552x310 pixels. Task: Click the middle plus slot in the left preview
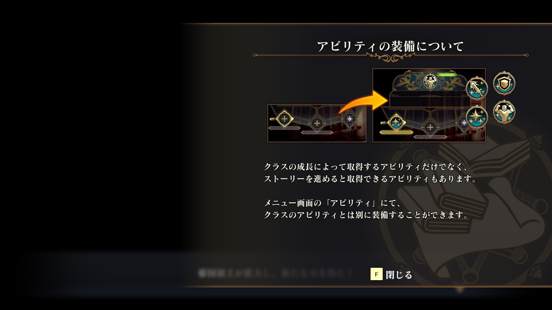317,123
